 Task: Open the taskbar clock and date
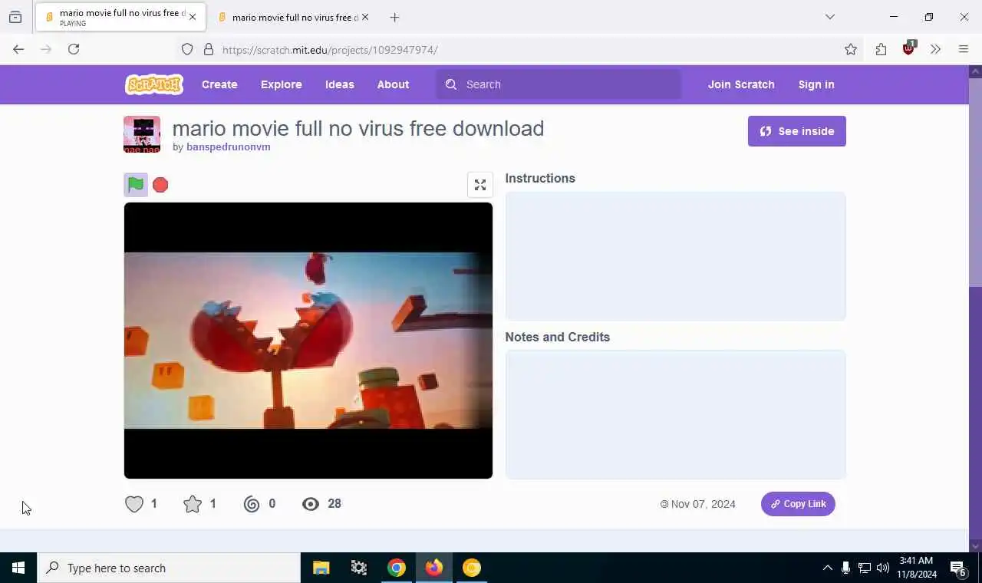[x=917, y=568]
